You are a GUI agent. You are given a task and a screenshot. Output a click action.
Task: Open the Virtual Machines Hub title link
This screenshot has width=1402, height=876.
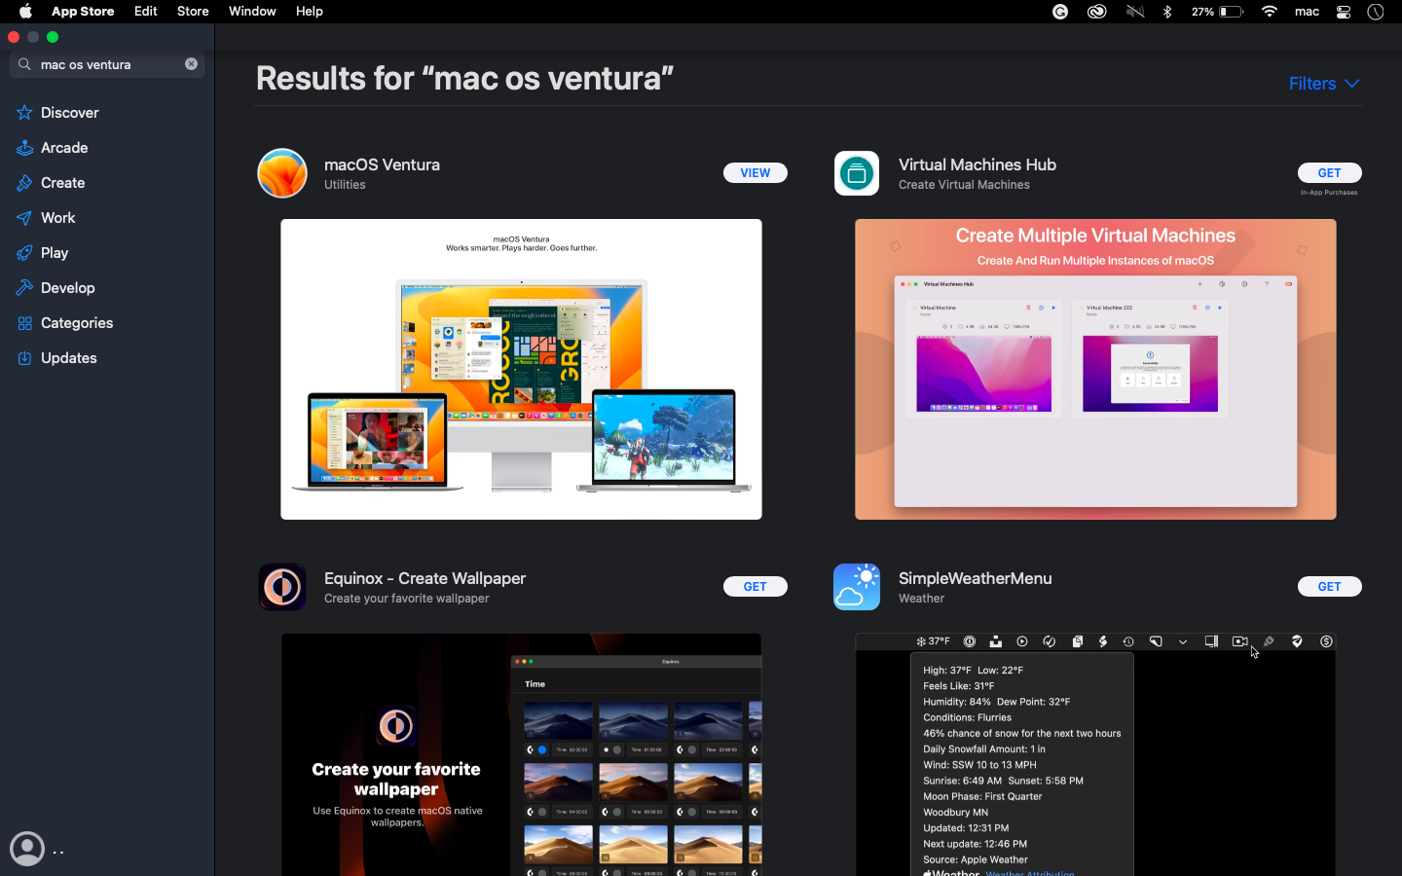[x=978, y=164]
